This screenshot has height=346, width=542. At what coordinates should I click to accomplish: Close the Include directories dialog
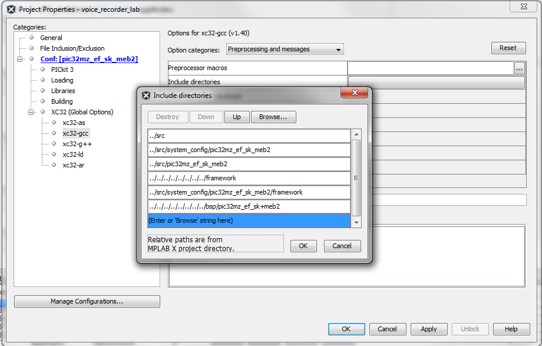(355, 93)
